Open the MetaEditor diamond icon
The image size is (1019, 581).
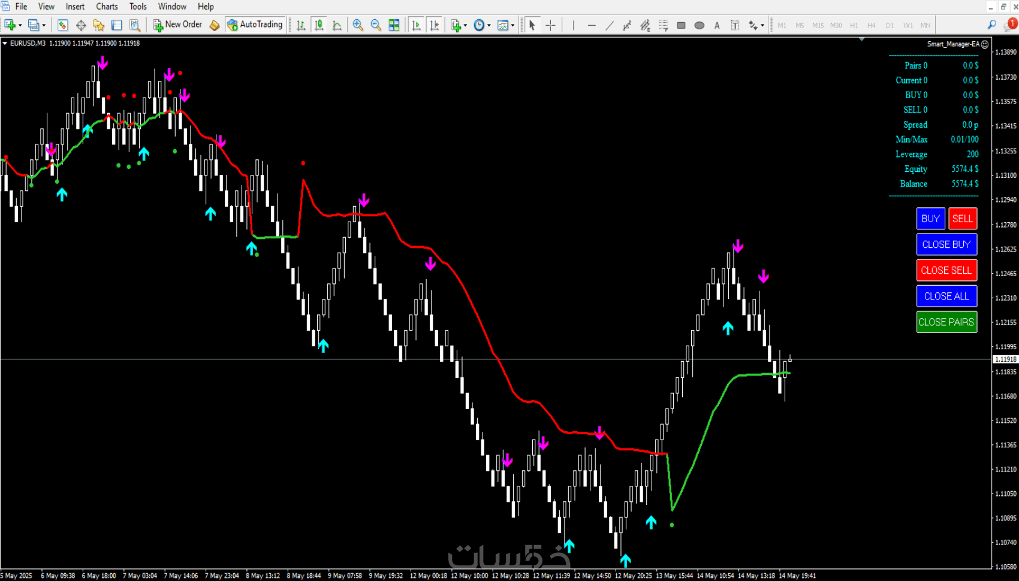pos(214,25)
